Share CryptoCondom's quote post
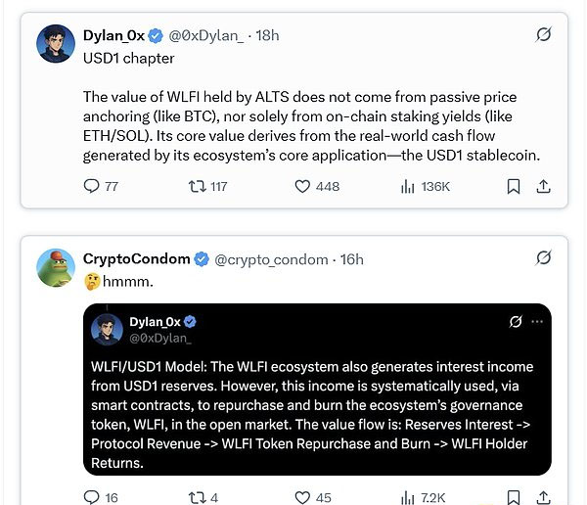 [544, 497]
